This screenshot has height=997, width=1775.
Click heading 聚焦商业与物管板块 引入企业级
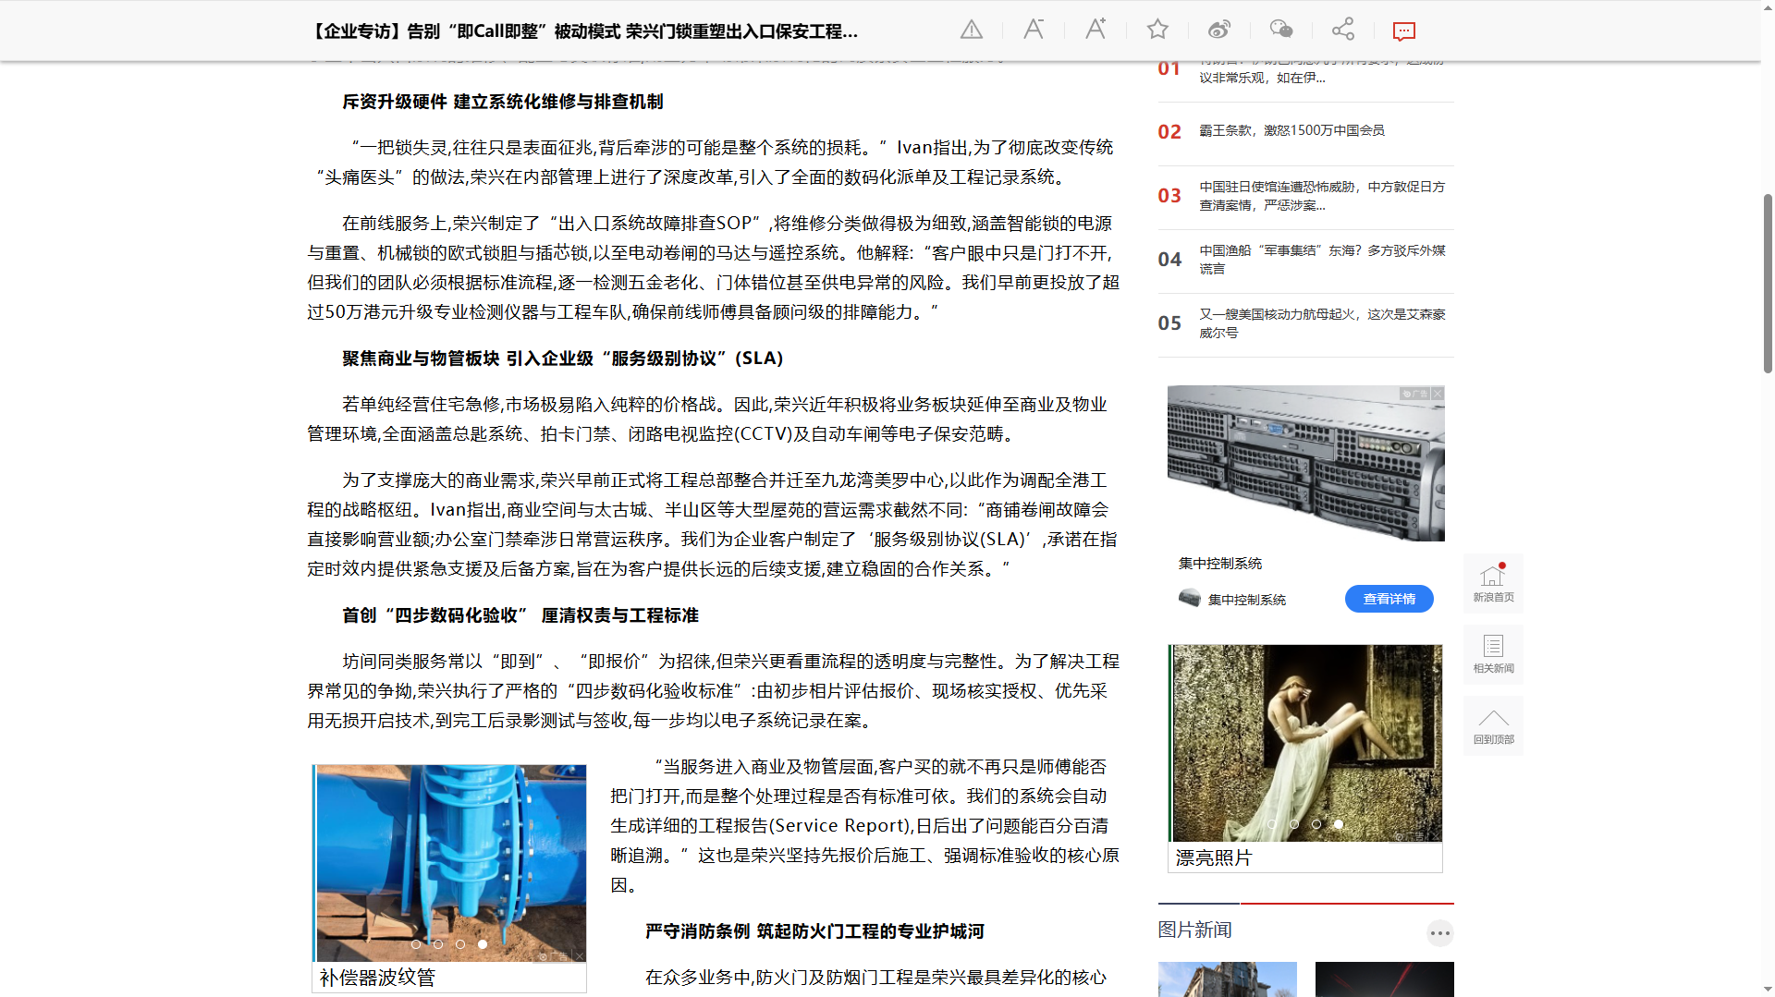[x=563, y=359]
